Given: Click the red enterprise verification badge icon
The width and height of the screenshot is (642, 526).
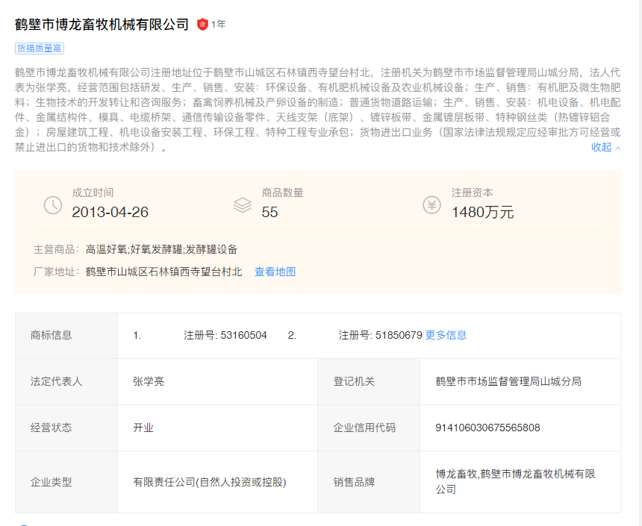Looking at the screenshot, I should [x=202, y=25].
